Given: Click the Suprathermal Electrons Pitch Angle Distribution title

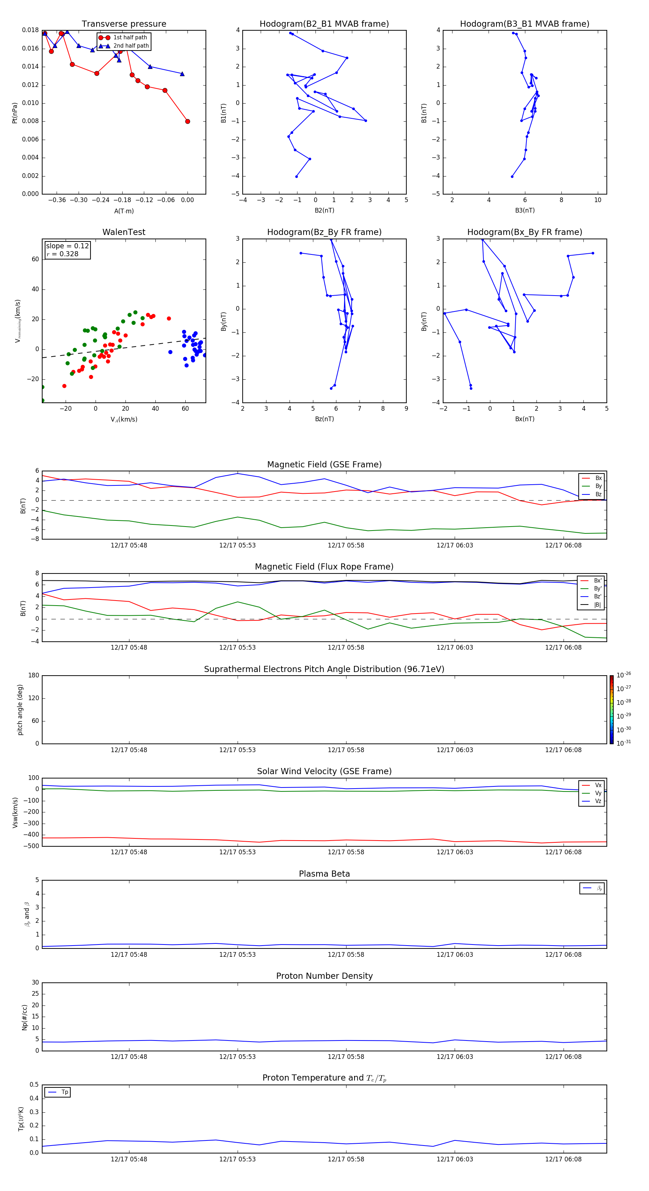Looking at the screenshot, I should pos(324,669).
